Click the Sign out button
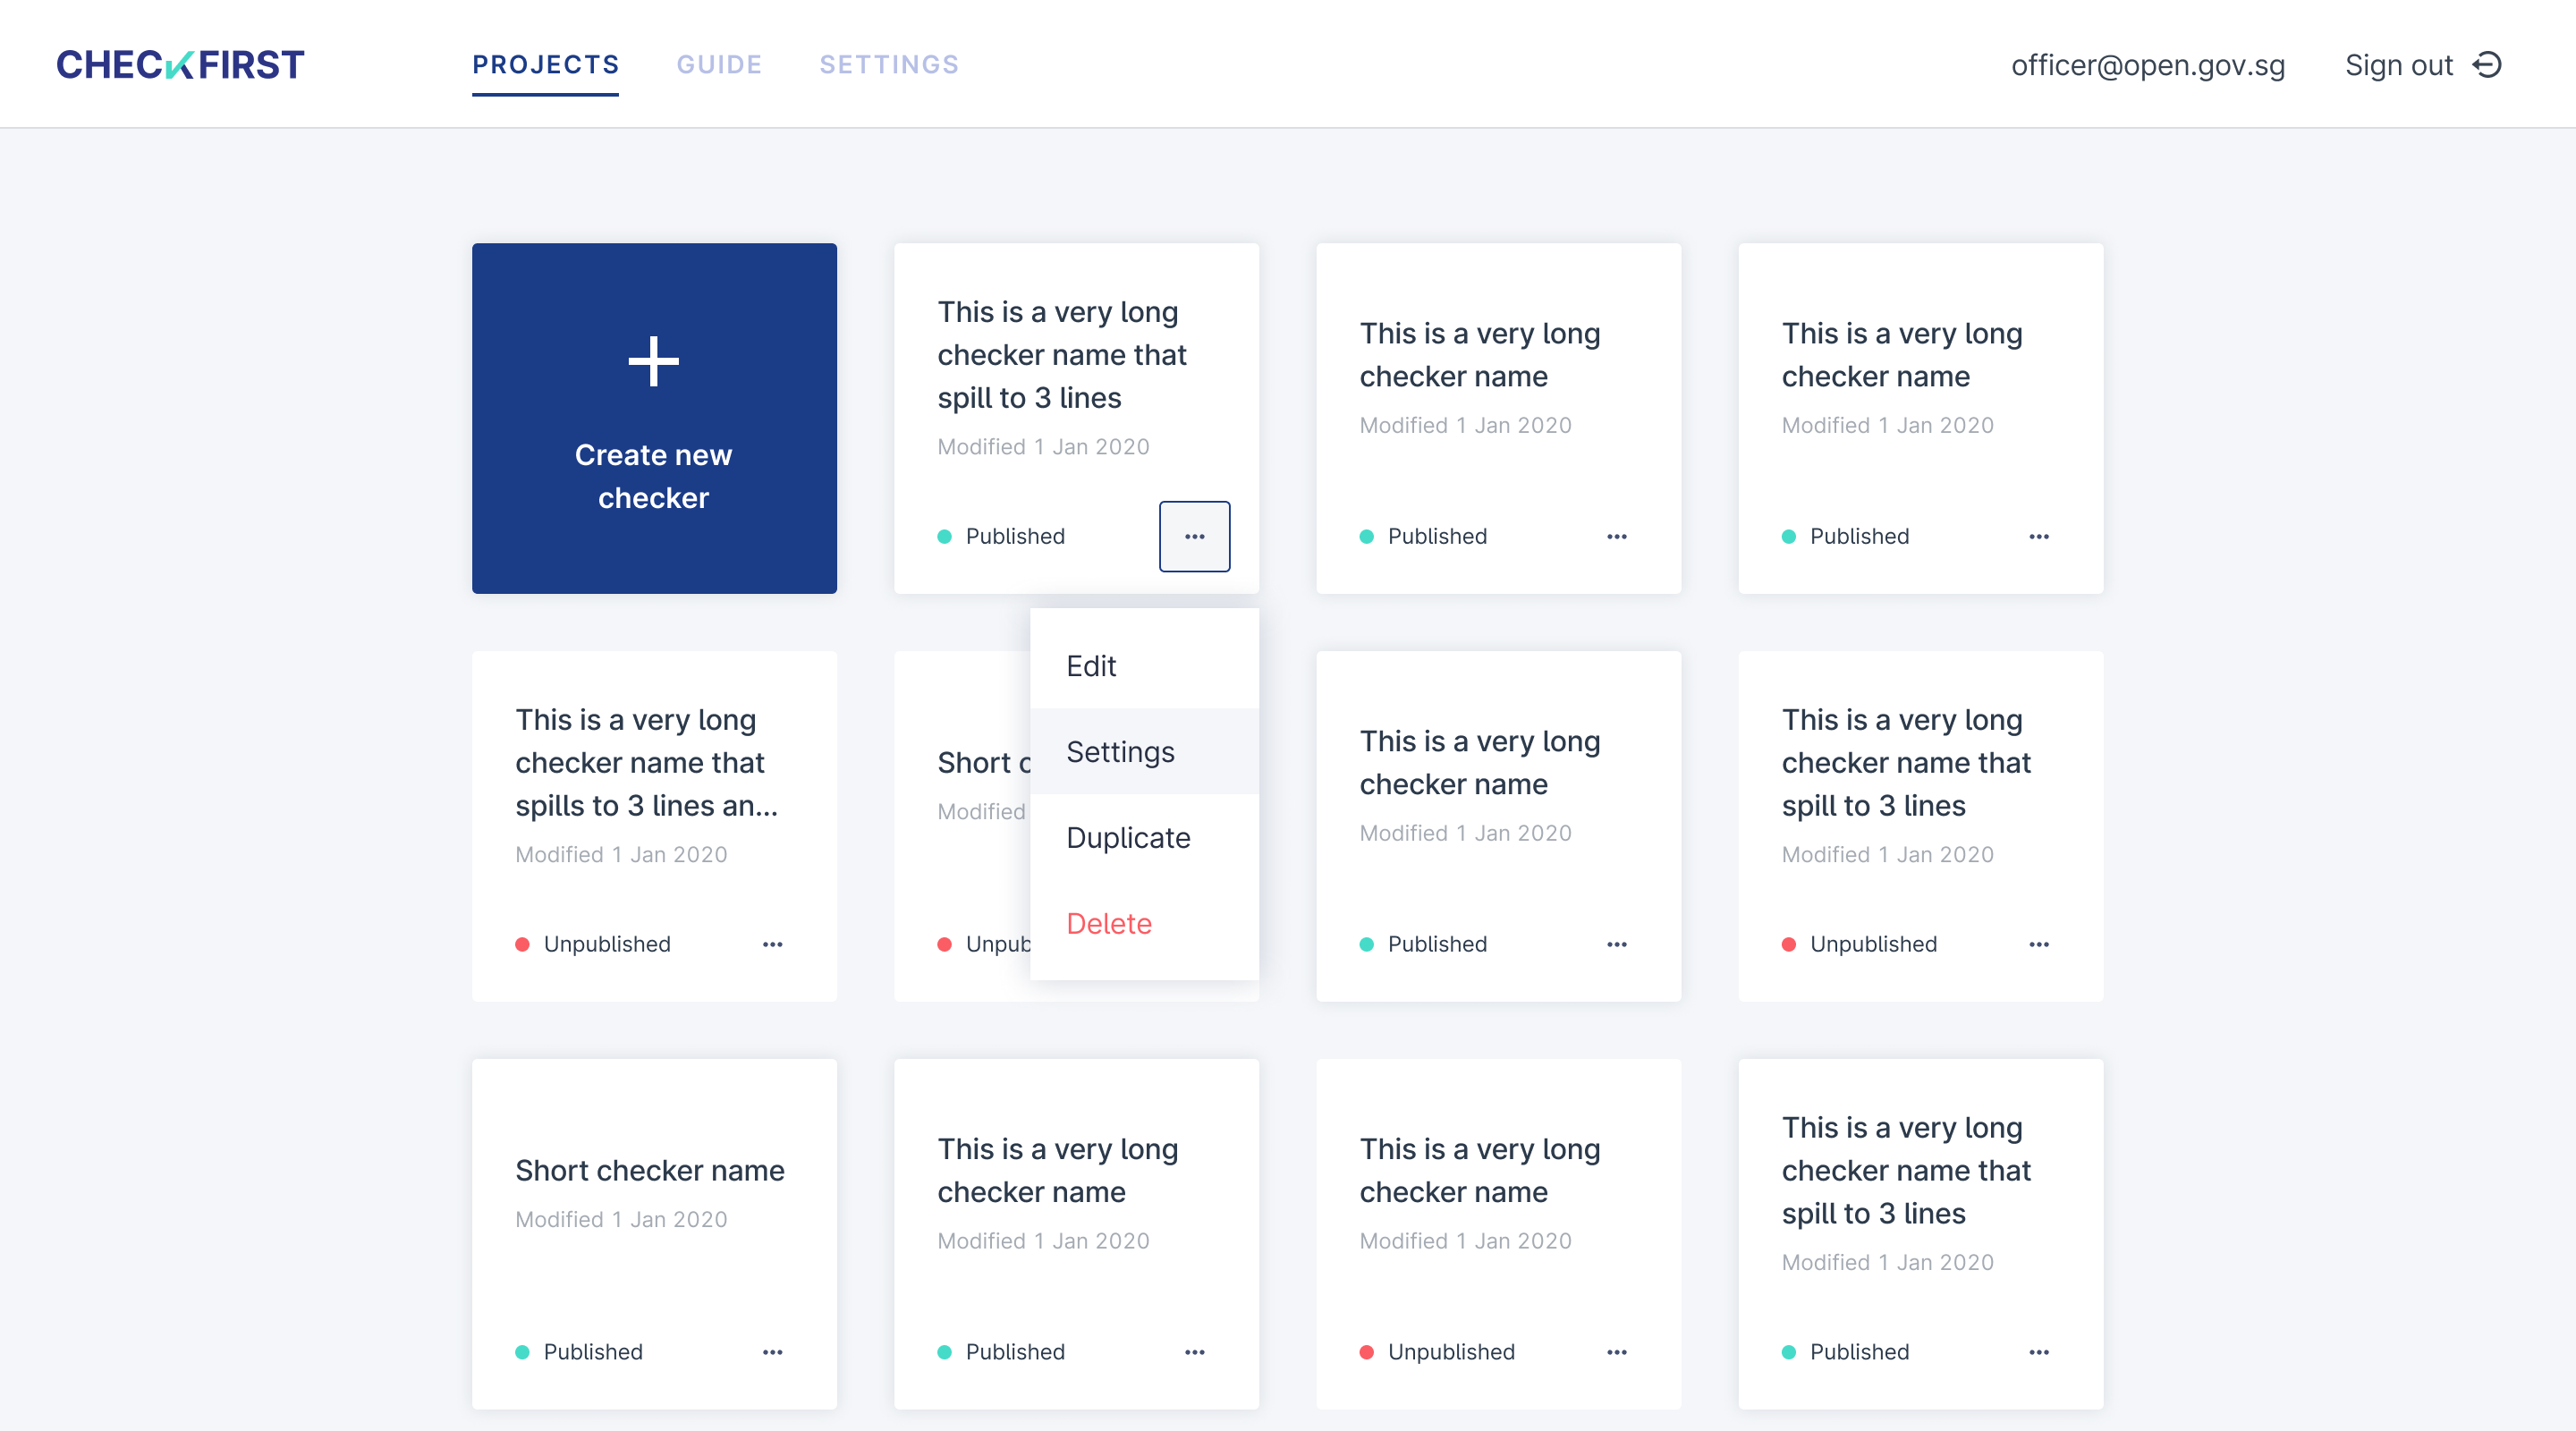Viewport: 2576px width, 1431px height. pyautogui.click(x=2400, y=64)
